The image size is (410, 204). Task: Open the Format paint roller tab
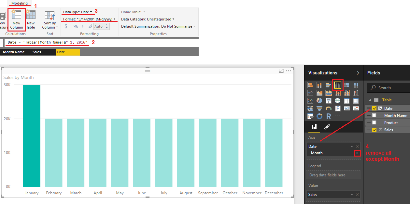tap(327, 127)
